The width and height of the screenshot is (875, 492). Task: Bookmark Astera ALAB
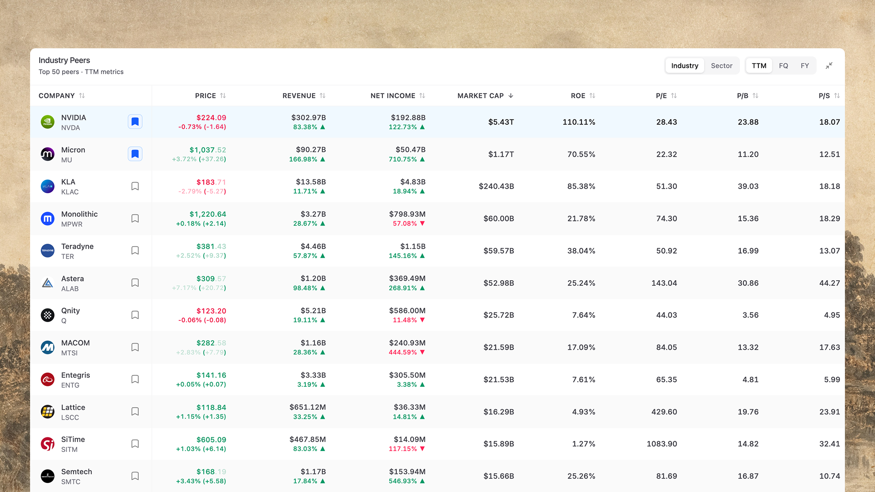(135, 283)
